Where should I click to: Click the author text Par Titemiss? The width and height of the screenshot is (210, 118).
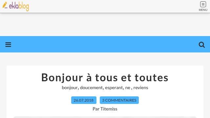tap(105, 109)
